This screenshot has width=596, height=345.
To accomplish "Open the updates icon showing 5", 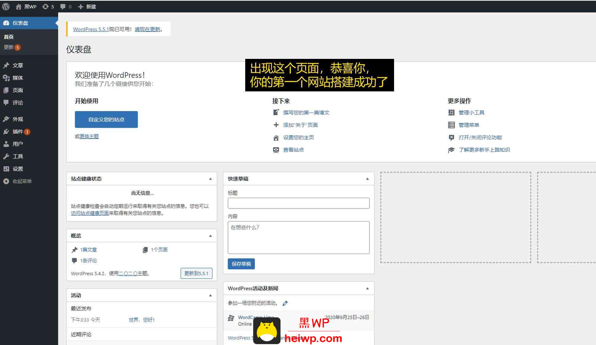I will pyautogui.click(x=48, y=6).
